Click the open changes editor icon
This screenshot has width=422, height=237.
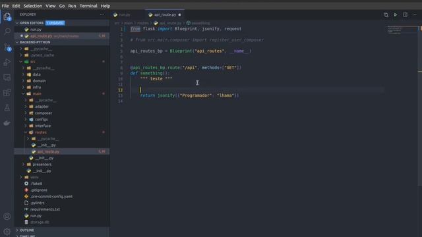click(x=386, y=14)
